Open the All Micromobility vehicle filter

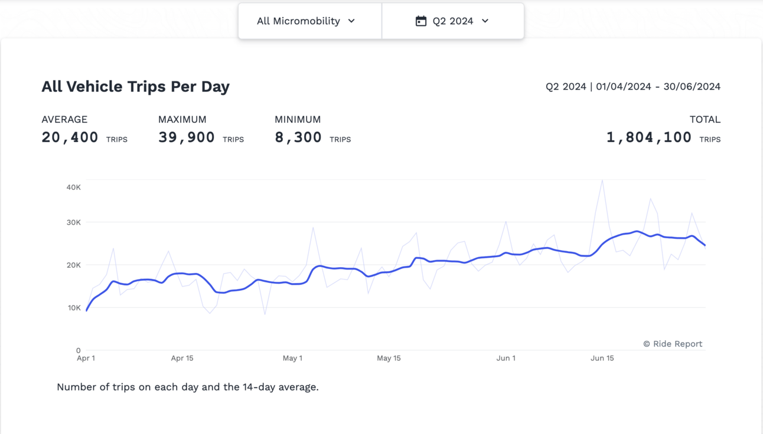[x=298, y=21]
